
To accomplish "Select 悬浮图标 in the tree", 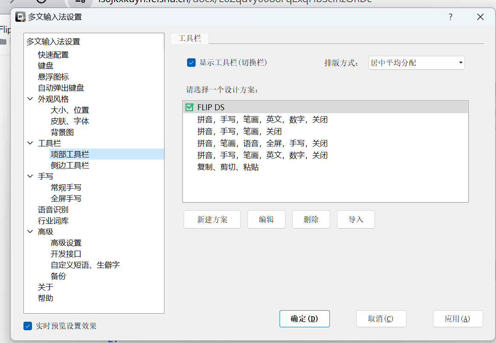I will coord(53,77).
